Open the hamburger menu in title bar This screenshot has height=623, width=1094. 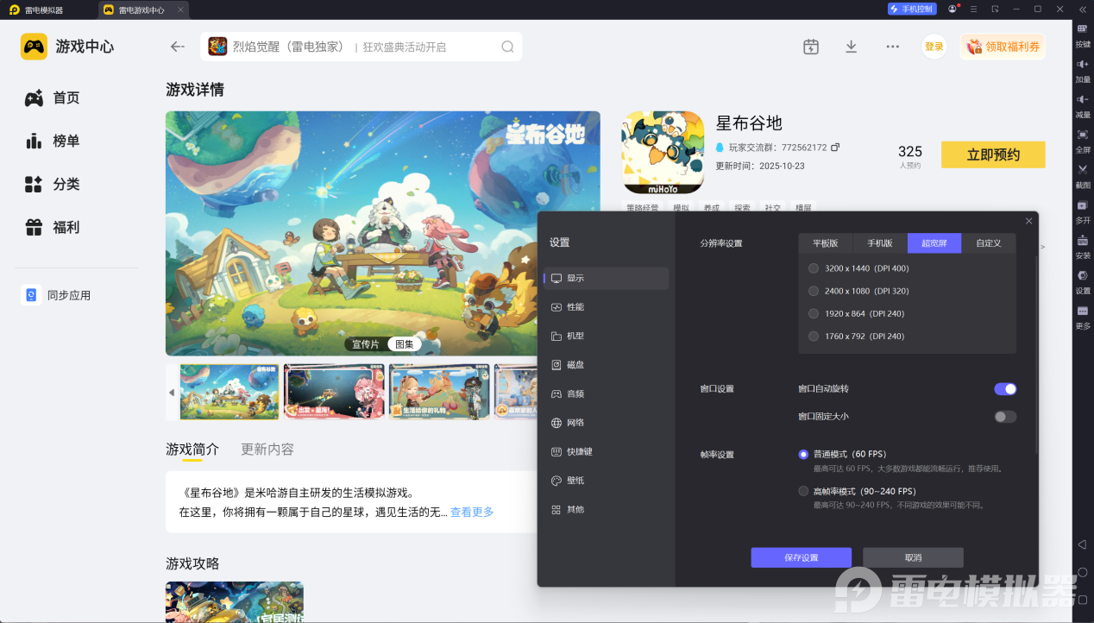coord(974,9)
